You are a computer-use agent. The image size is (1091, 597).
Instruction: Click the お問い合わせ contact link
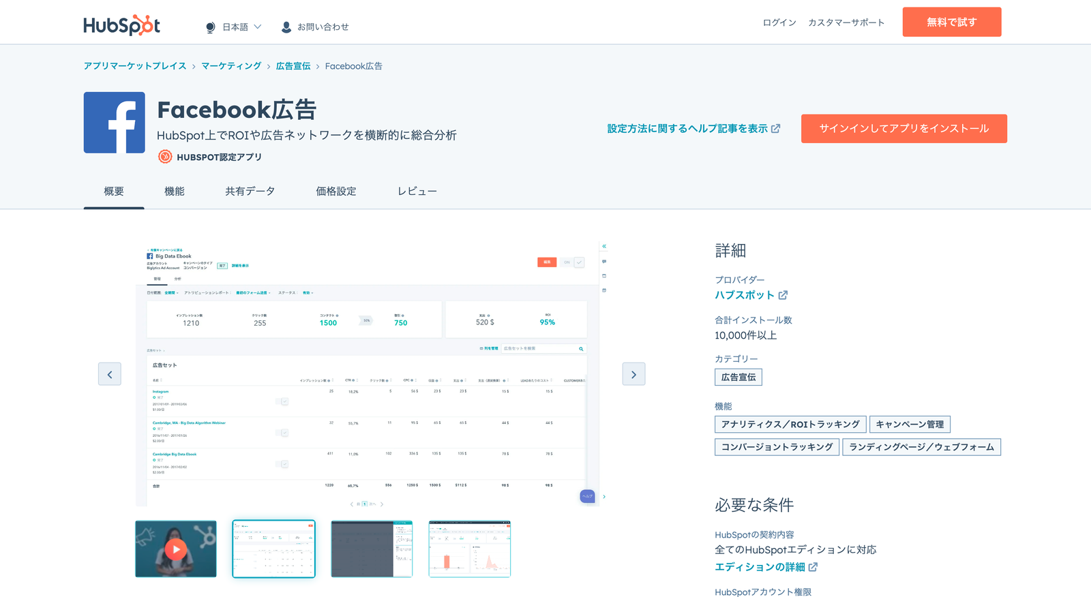(x=323, y=27)
